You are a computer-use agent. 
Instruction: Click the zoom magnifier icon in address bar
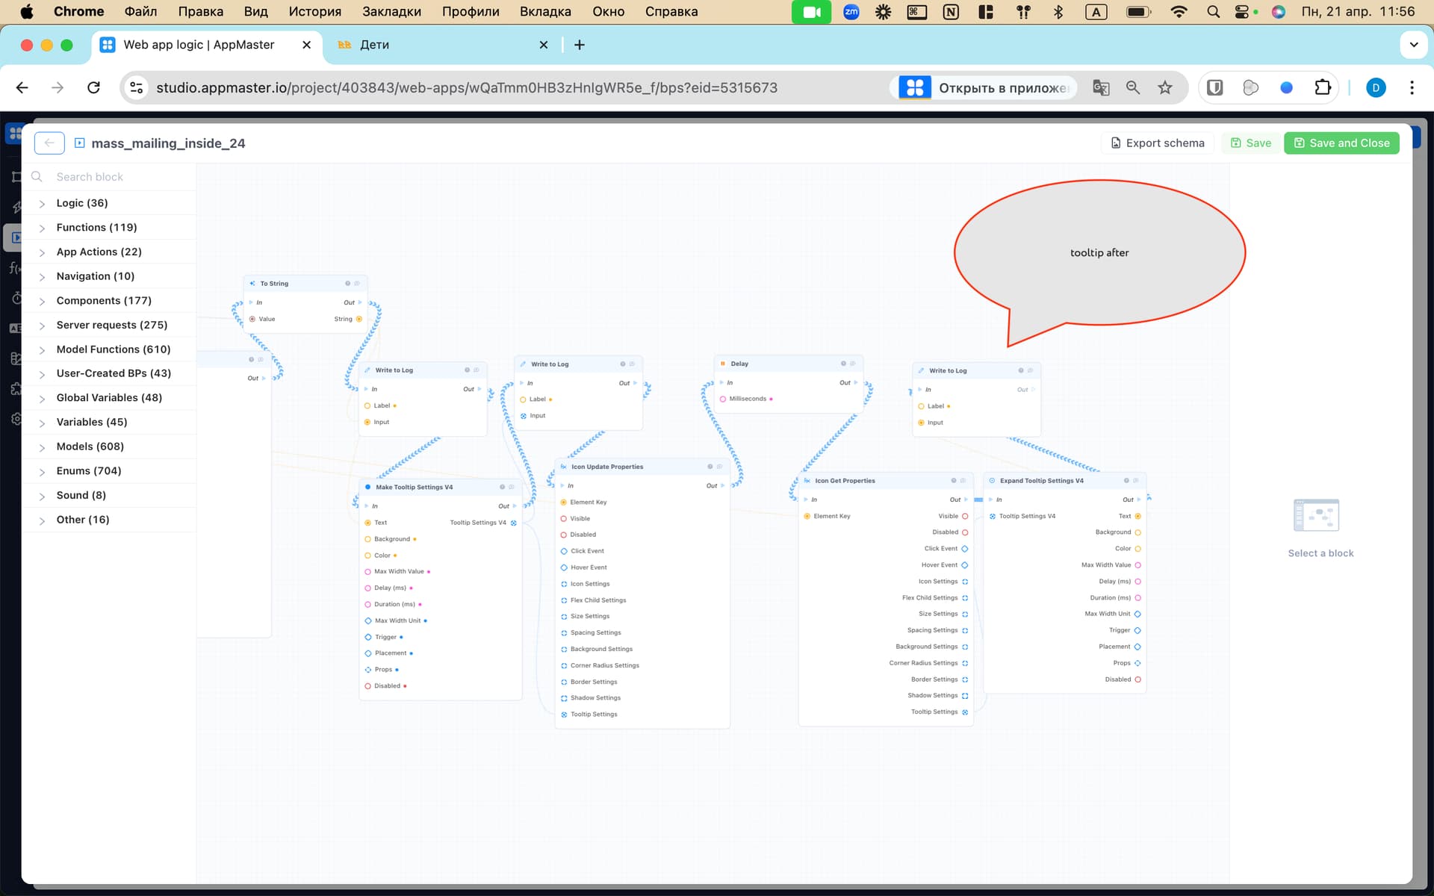pyautogui.click(x=1133, y=88)
